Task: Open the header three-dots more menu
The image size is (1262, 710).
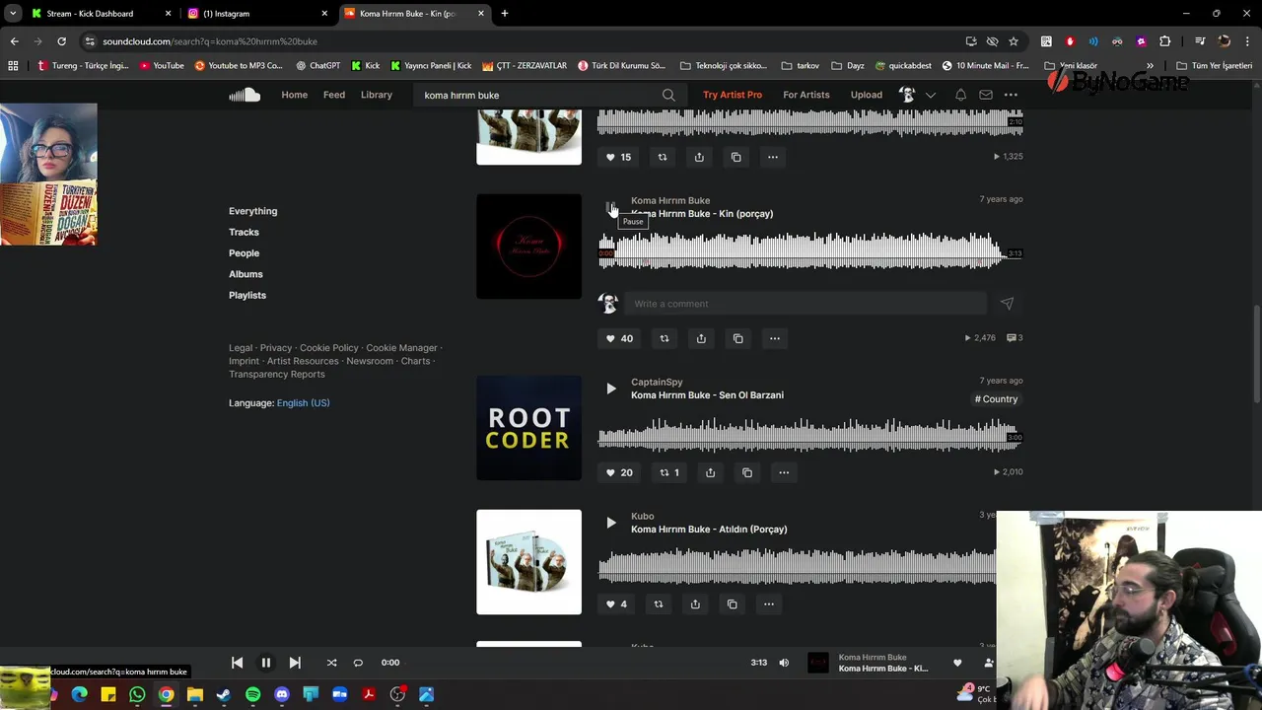Action: click(1011, 95)
